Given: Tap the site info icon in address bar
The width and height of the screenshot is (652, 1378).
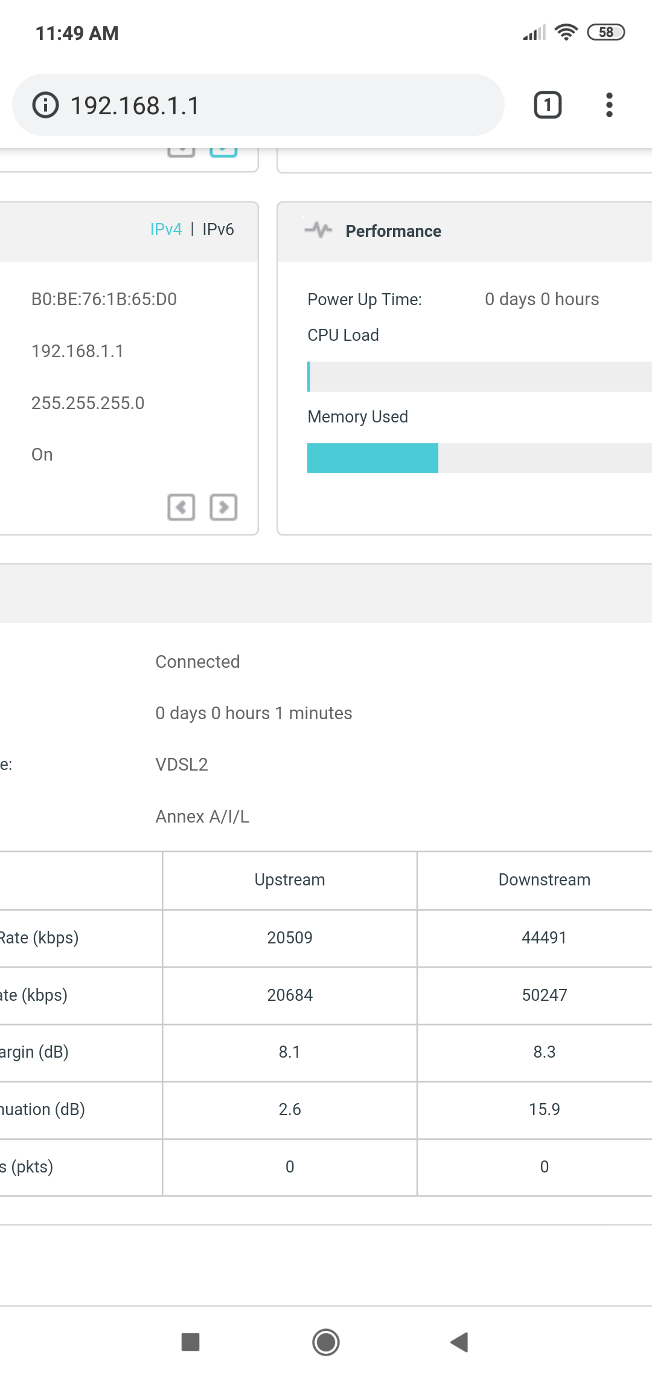Looking at the screenshot, I should click(x=45, y=105).
